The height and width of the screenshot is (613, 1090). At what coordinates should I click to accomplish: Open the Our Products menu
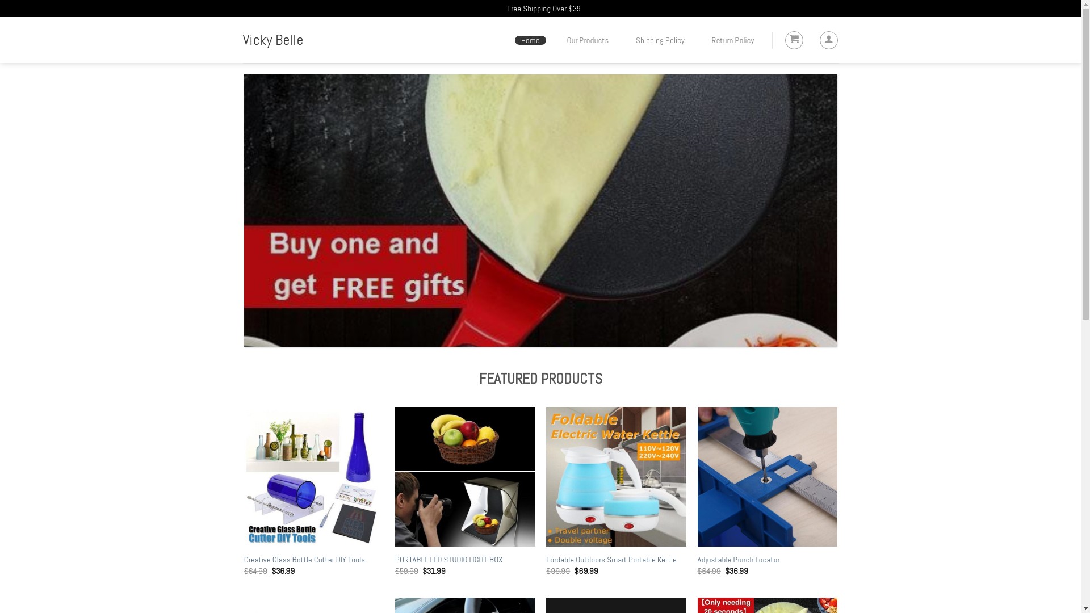(x=588, y=40)
